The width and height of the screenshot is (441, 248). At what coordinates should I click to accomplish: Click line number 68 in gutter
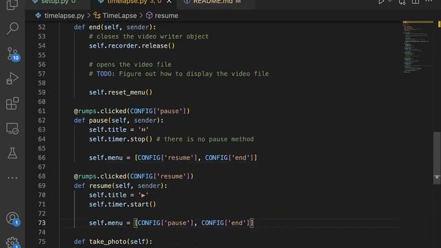[41, 176]
